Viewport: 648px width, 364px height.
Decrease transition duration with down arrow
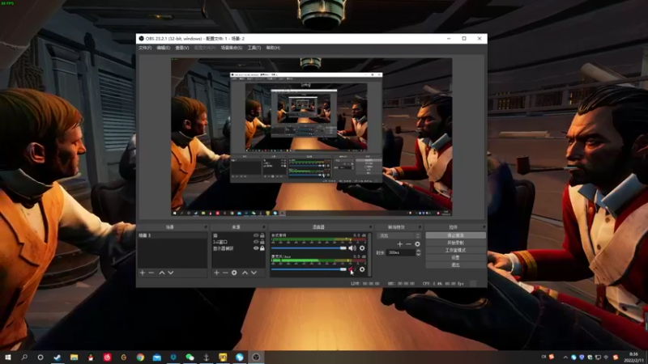coord(418,255)
